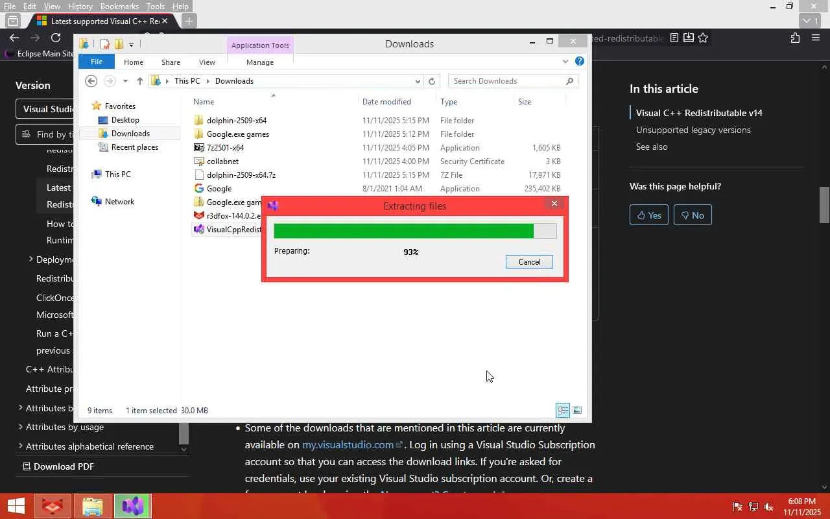Open the browser History menu

(80, 6)
